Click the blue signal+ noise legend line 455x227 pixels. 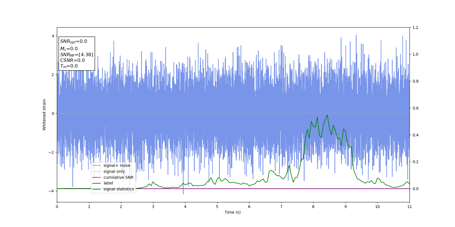coord(97,165)
